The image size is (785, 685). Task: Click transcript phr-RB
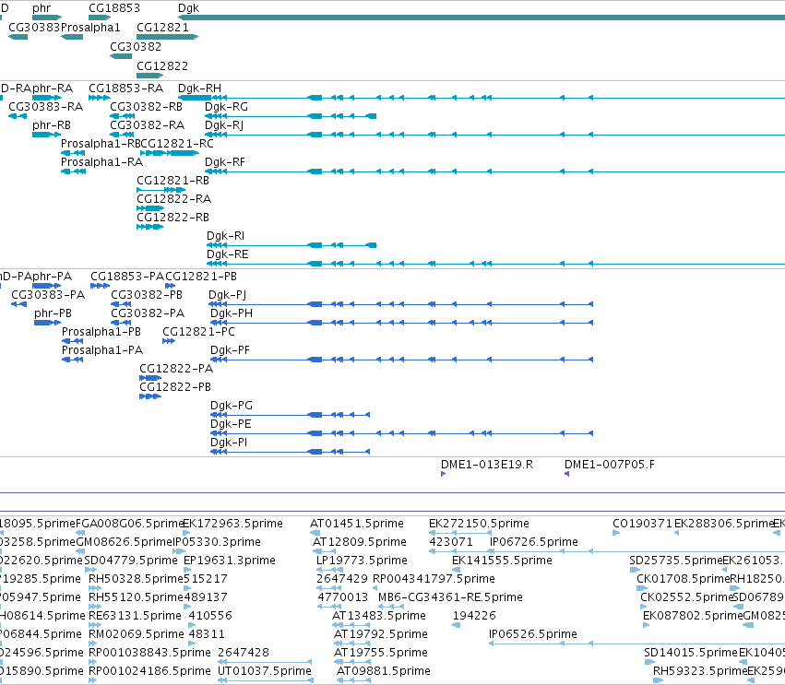point(46,135)
